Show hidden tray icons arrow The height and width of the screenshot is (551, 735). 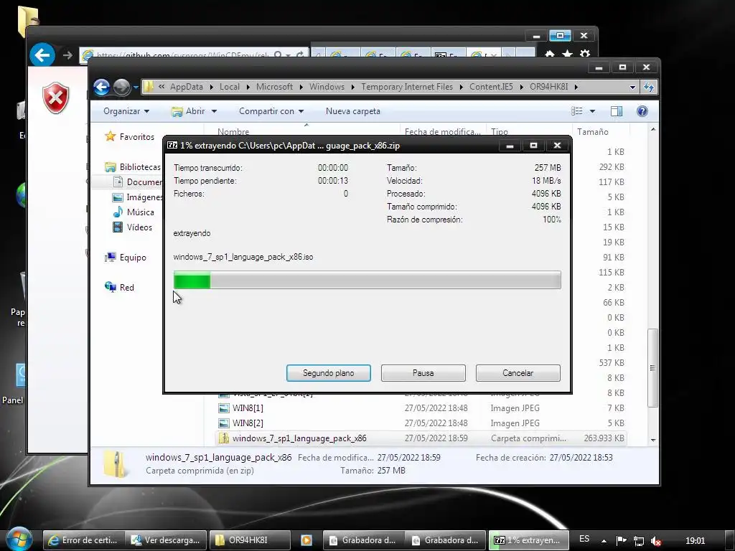pos(604,541)
